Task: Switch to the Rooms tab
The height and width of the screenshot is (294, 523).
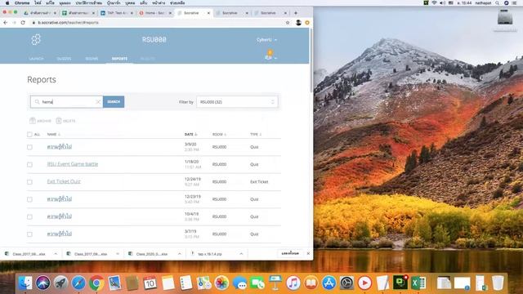Action: (x=92, y=59)
